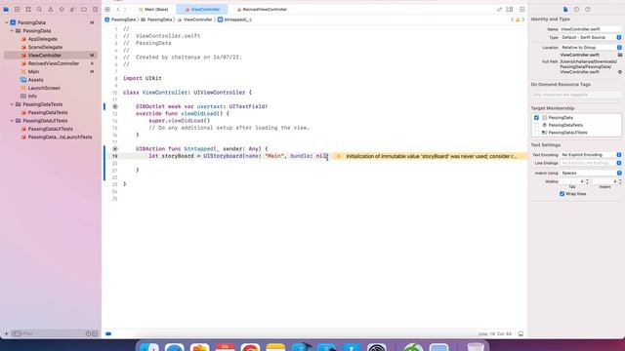Viewport: 625px width, 351px height.
Task: Go forward in editor history
Action: (x=125, y=9)
